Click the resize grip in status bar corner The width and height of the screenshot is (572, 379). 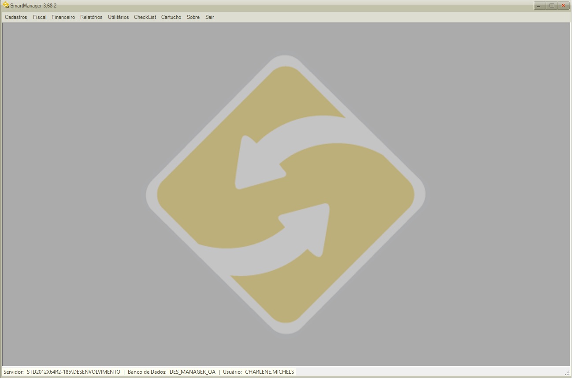point(567,373)
